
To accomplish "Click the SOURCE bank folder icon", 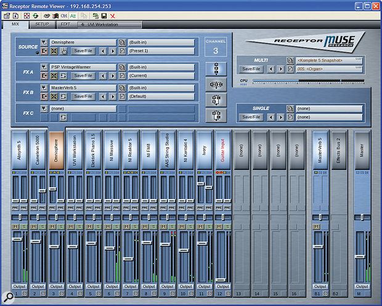I will point(122,42).
